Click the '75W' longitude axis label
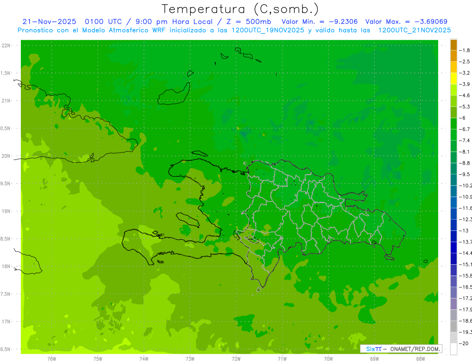The height and width of the screenshot is (364, 472). tap(98, 359)
